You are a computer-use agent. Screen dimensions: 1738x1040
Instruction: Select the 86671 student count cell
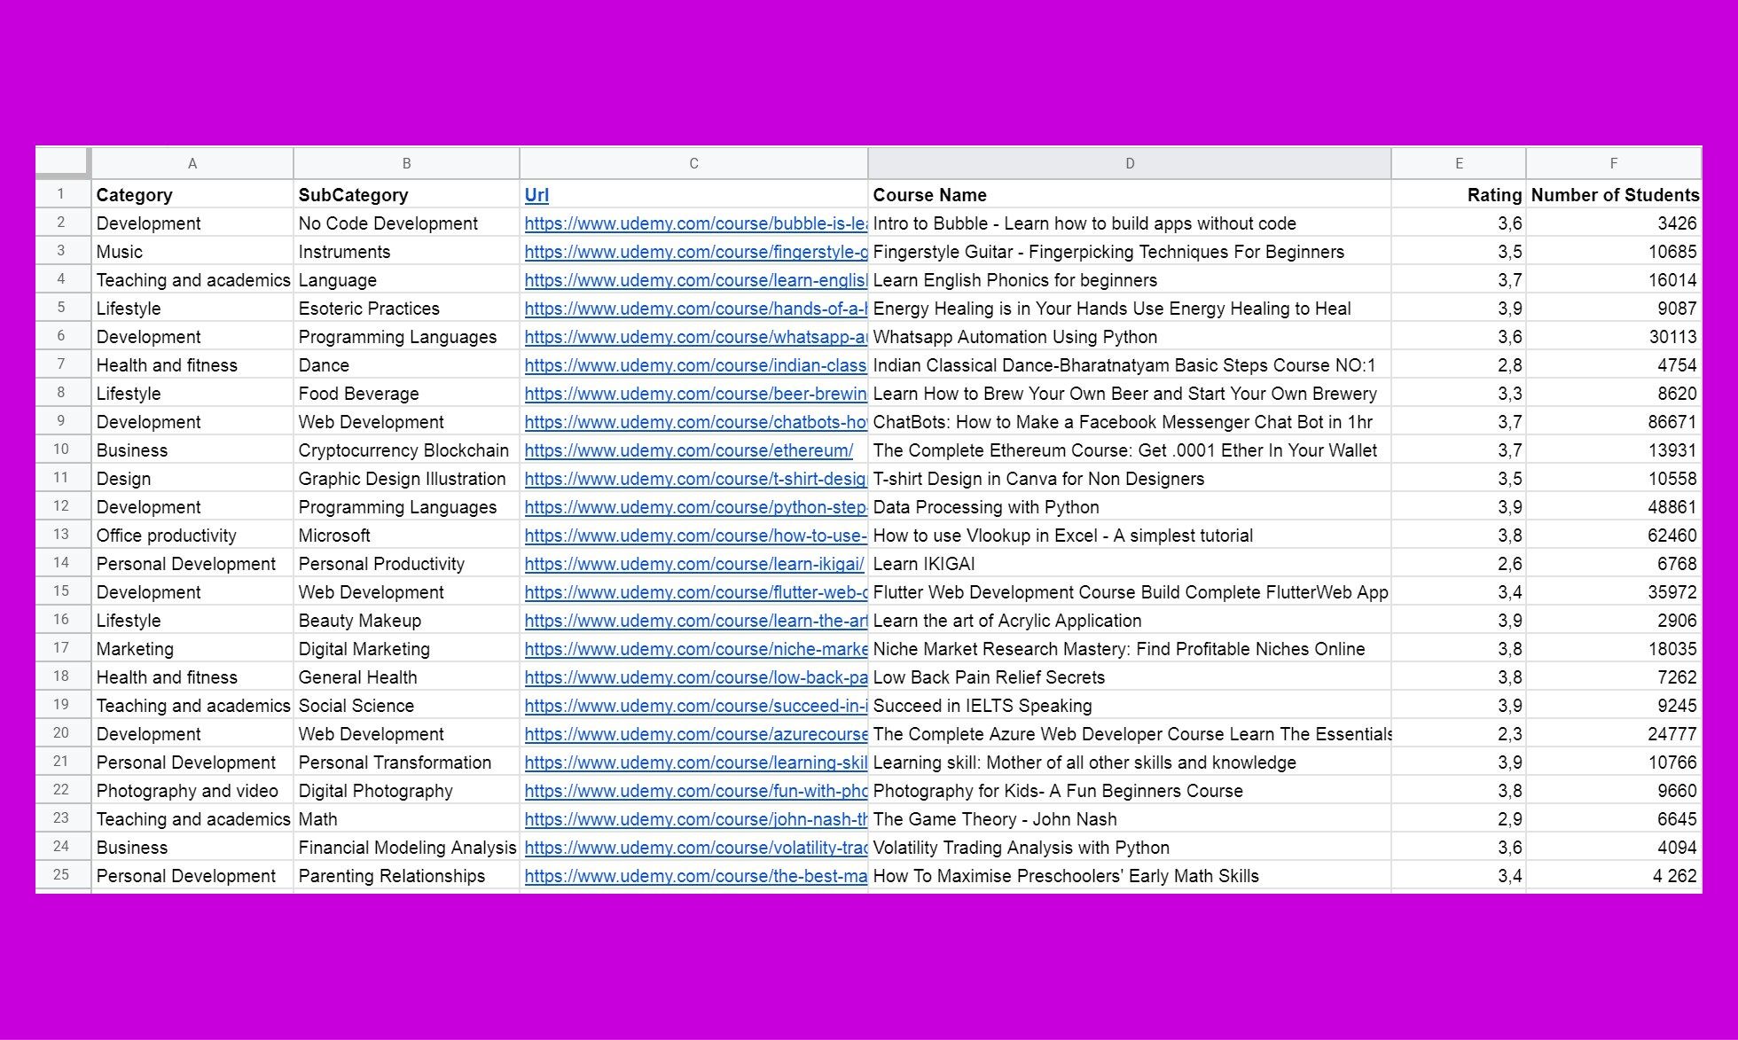(1614, 422)
